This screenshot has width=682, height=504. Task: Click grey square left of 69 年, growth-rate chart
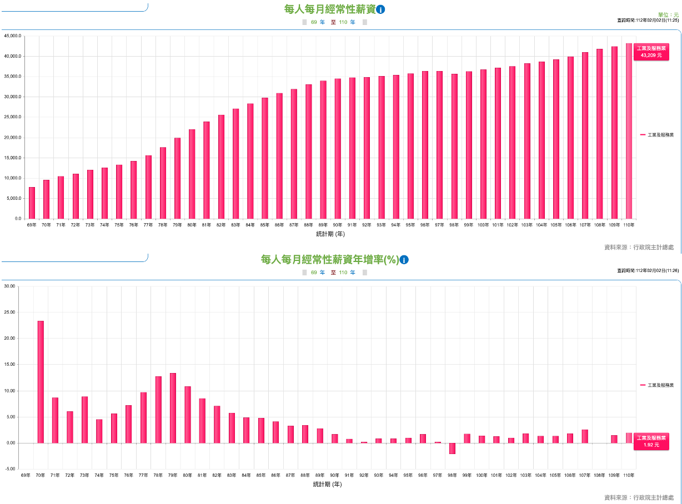click(304, 273)
